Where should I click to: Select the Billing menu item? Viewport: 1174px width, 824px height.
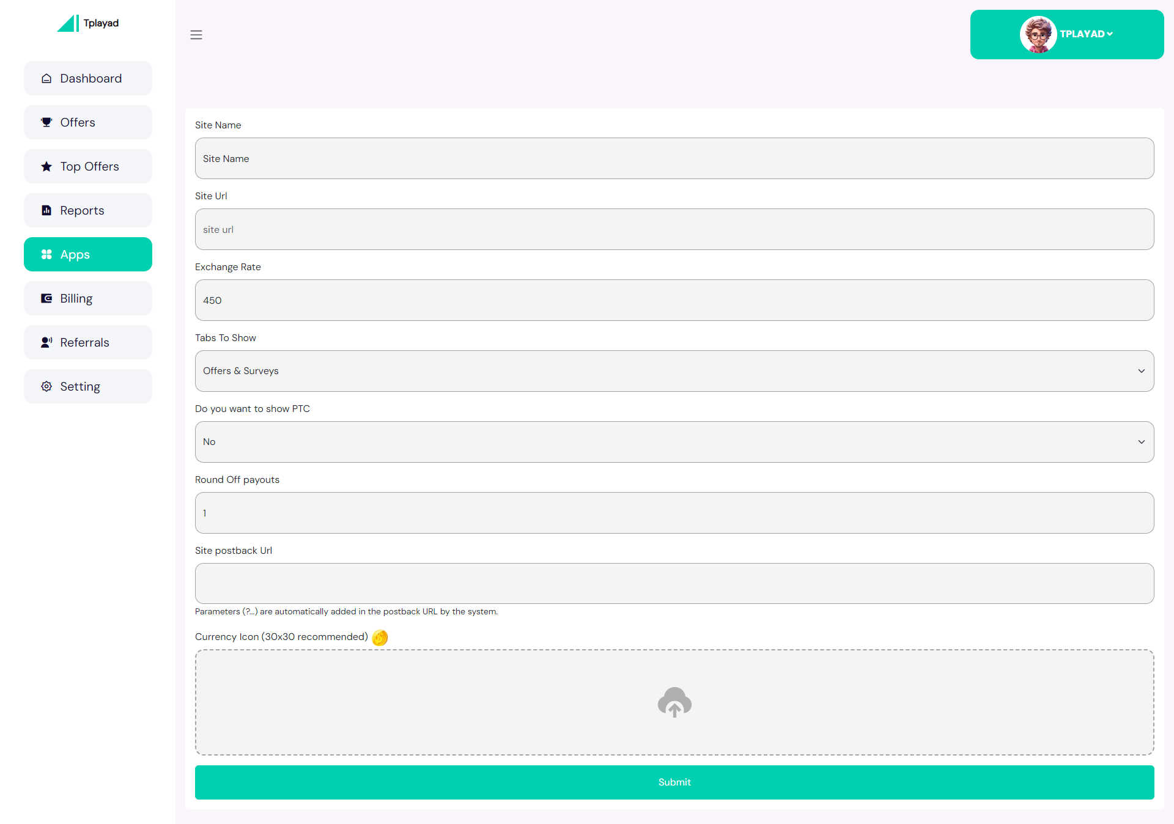[x=88, y=298]
